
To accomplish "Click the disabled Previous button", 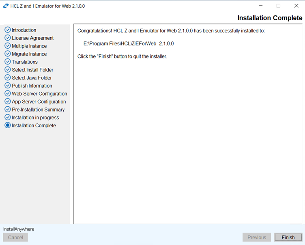I will click(x=257, y=237).
